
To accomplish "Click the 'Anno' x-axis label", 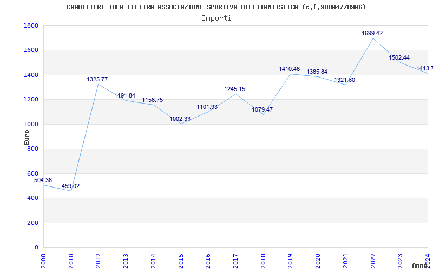I will [x=420, y=266].
